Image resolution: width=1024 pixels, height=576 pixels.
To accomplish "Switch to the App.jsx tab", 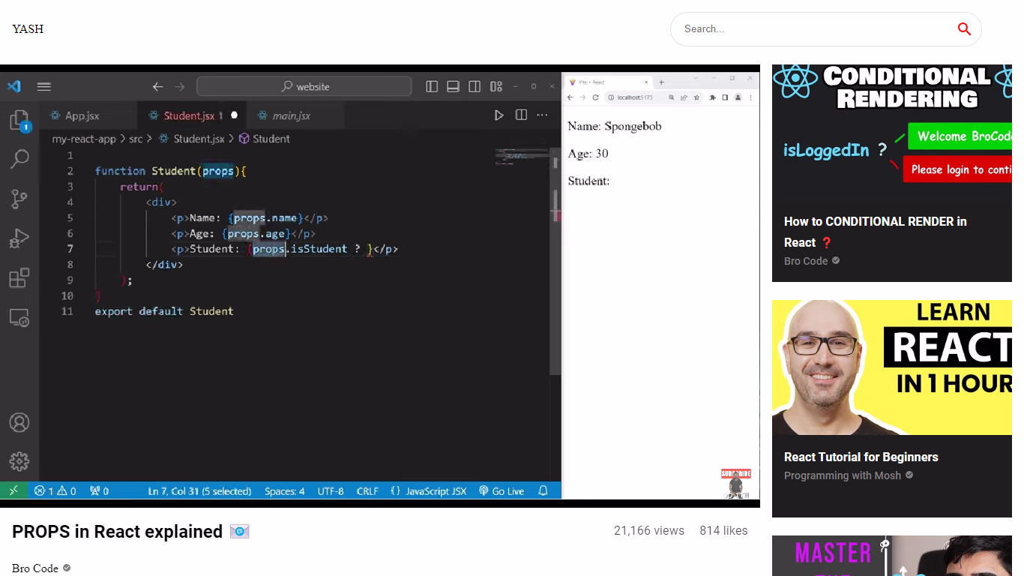I will (82, 116).
